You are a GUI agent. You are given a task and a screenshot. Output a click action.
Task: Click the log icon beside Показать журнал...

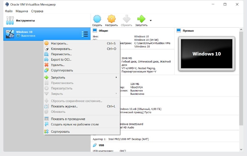pyautogui.click(x=47, y=106)
